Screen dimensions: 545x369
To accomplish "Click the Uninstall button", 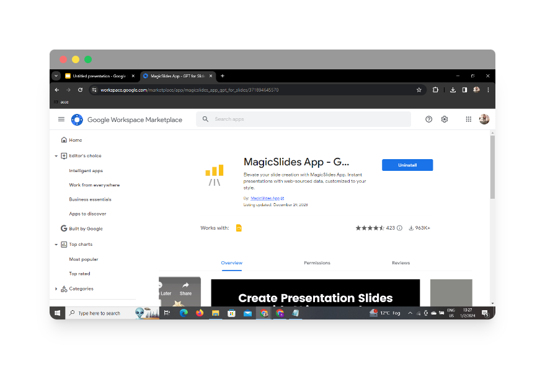I will [x=407, y=165].
